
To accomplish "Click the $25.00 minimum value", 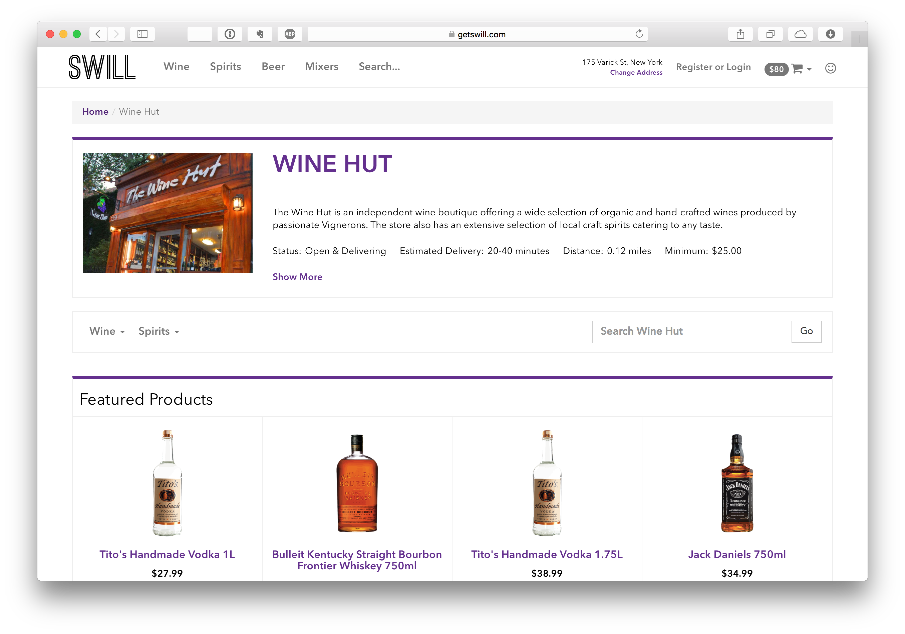I will tap(726, 251).
